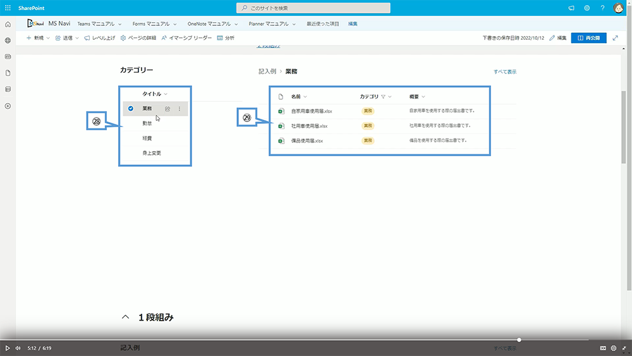Click the share icon on 業務 row
This screenshot has height=356, width=632.
click(167, 109)
